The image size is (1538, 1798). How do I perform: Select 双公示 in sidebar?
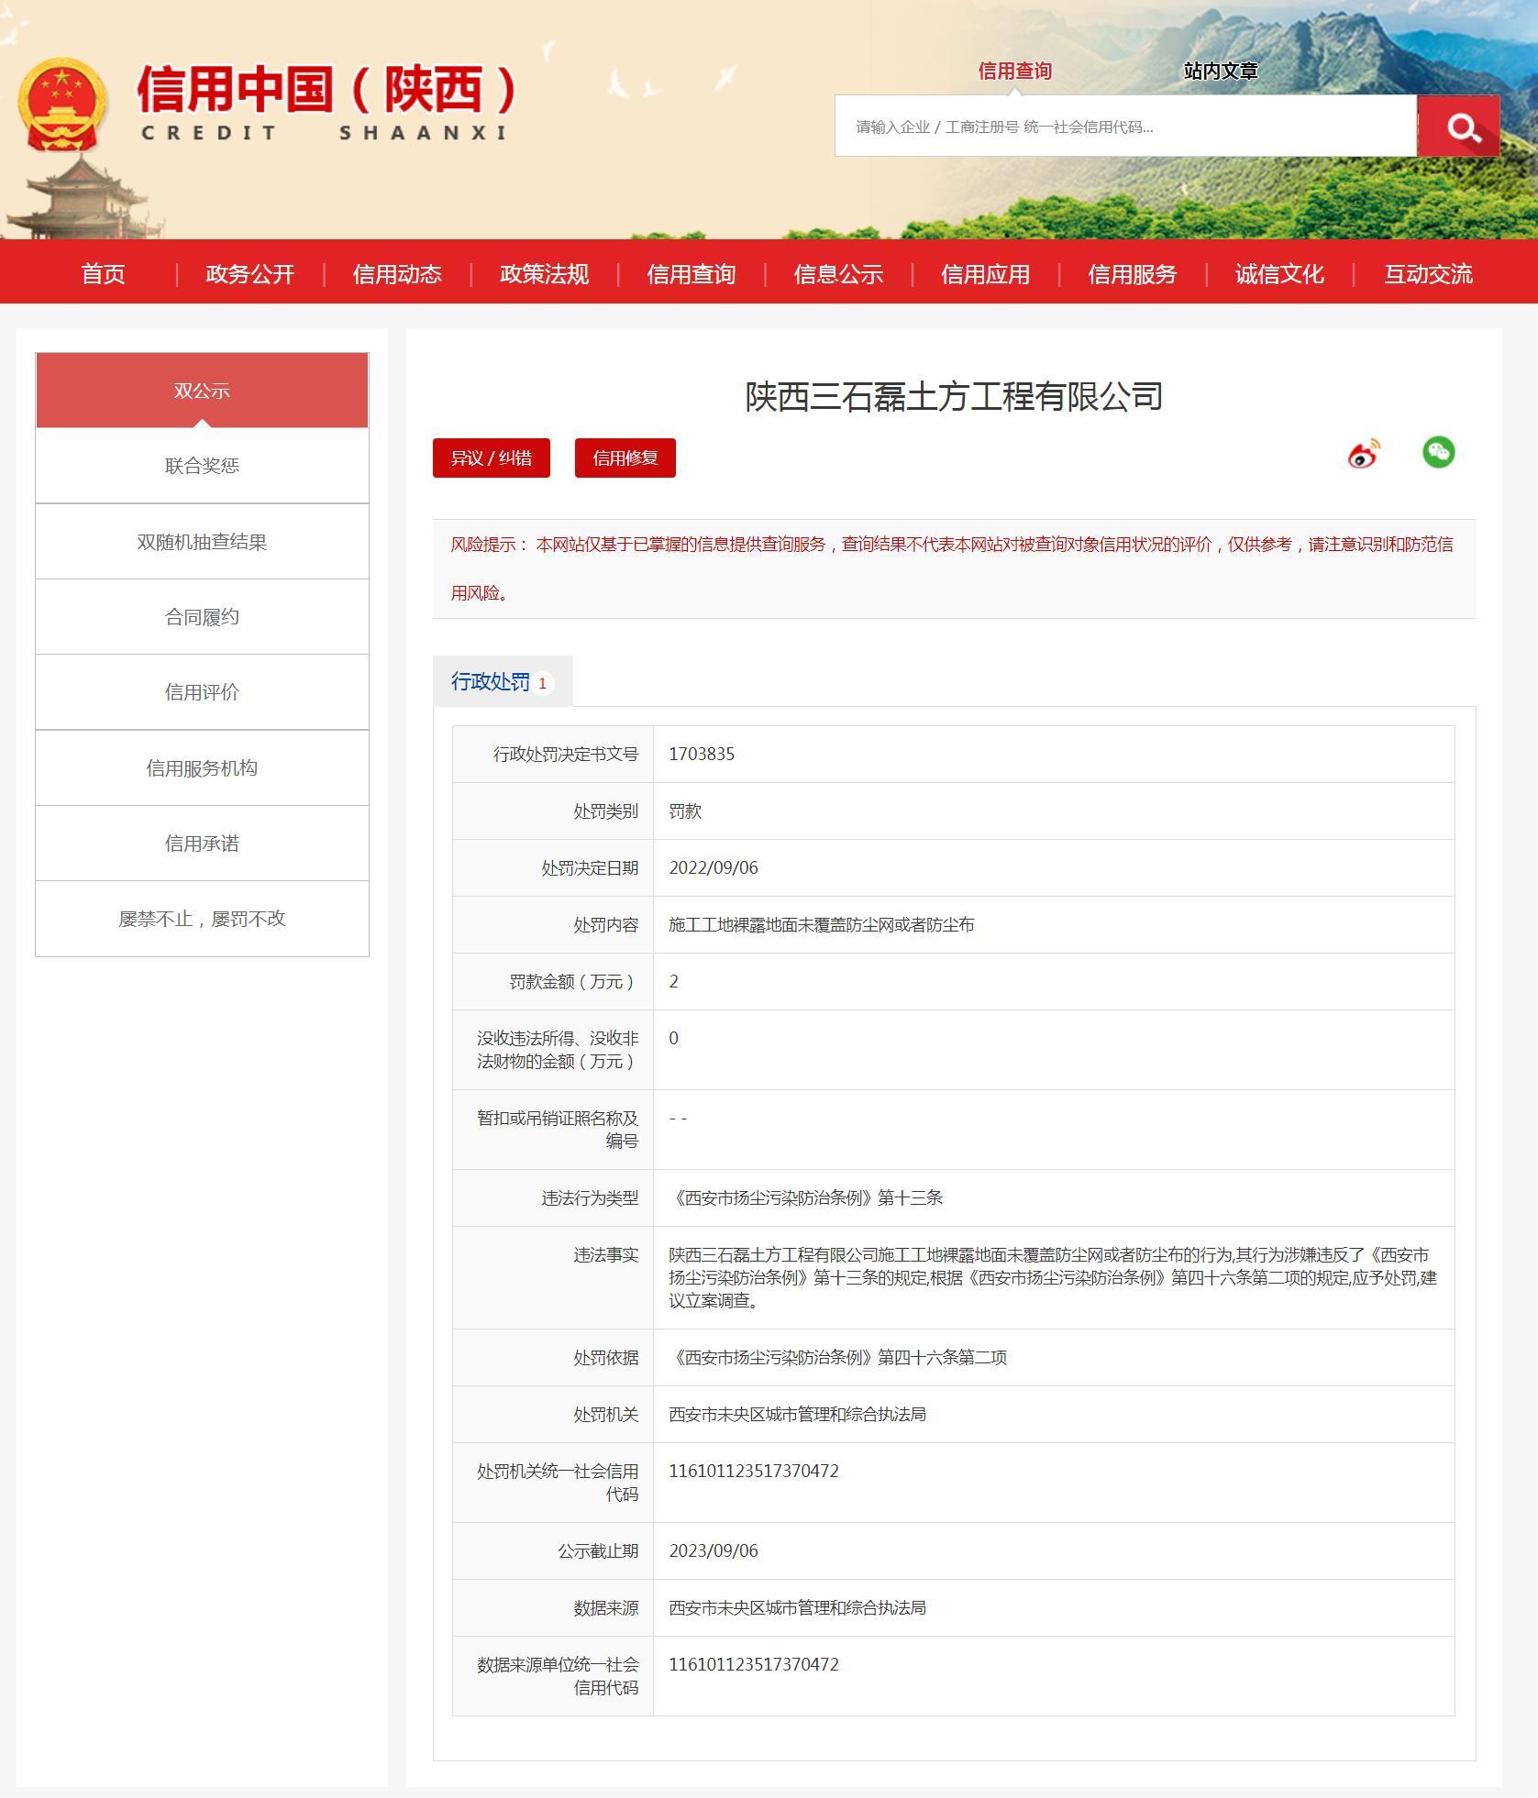point(202,391)
